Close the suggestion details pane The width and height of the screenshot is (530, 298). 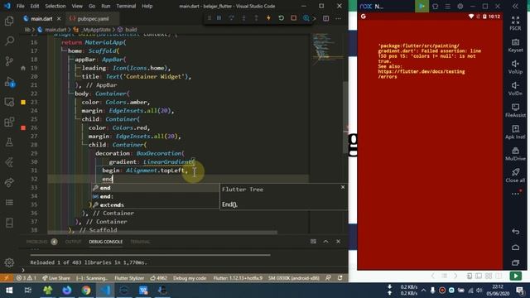(343, 187)
